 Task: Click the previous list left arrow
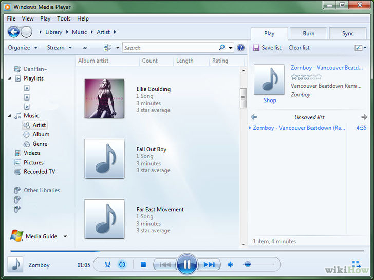(254, 117)
